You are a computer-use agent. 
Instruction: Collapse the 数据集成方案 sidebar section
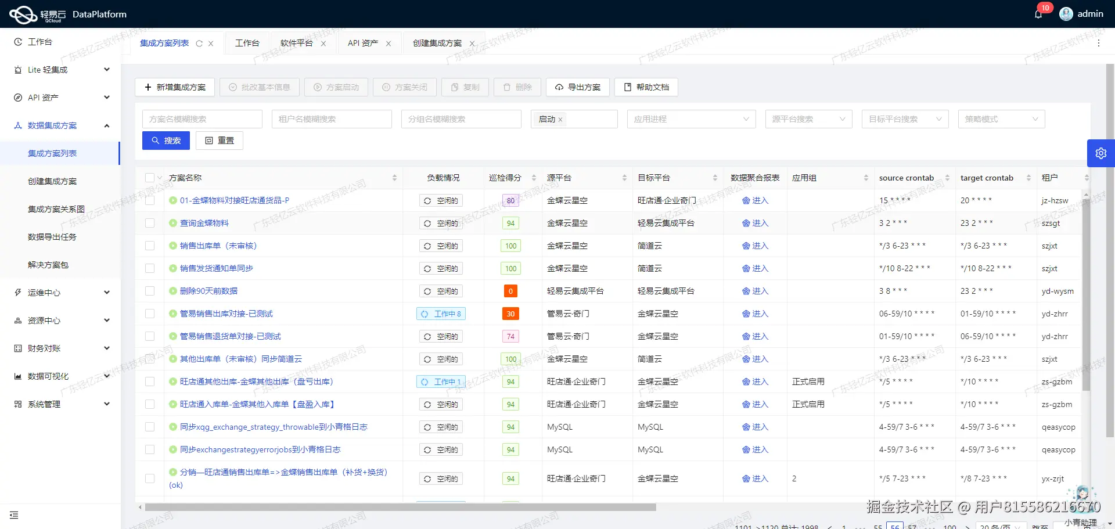[60, 125]
